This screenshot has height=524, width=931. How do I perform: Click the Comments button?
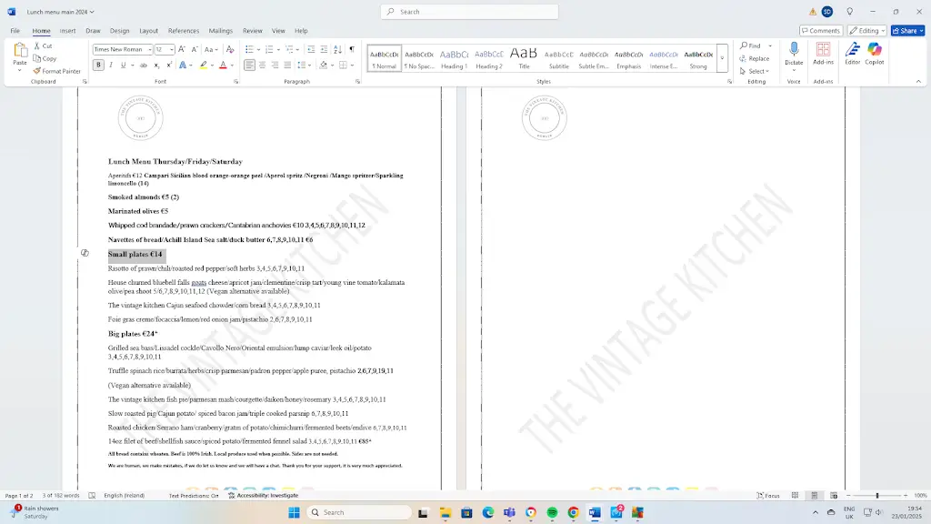820,30
